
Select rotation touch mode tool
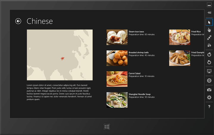pyautogui.click(x=209, y=45)
